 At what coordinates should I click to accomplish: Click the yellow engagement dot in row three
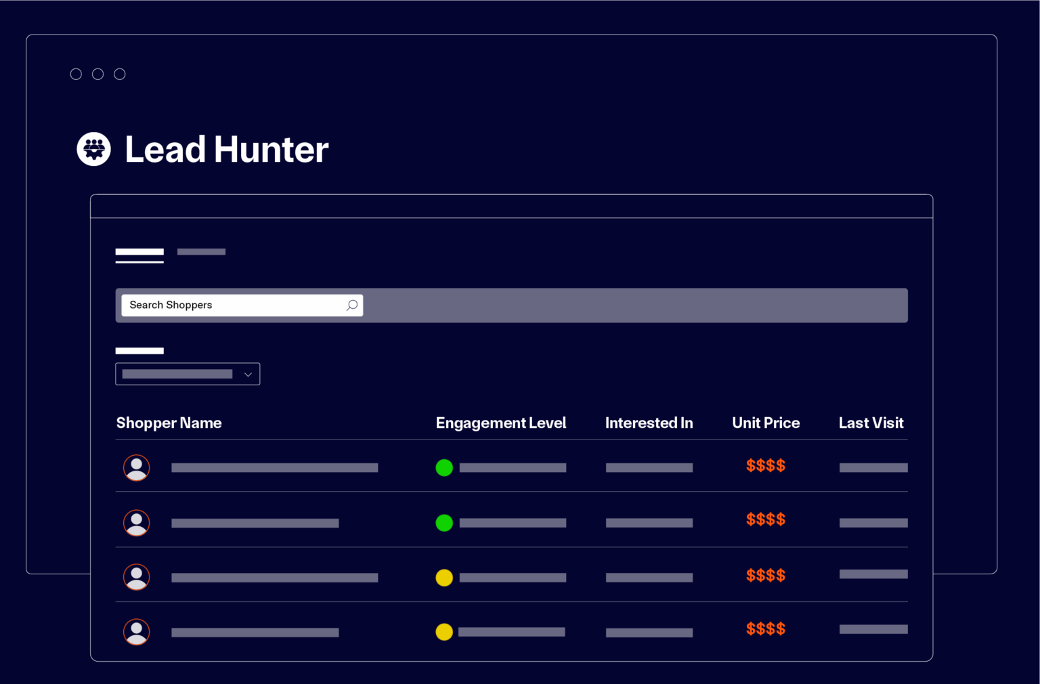point(444,577)
